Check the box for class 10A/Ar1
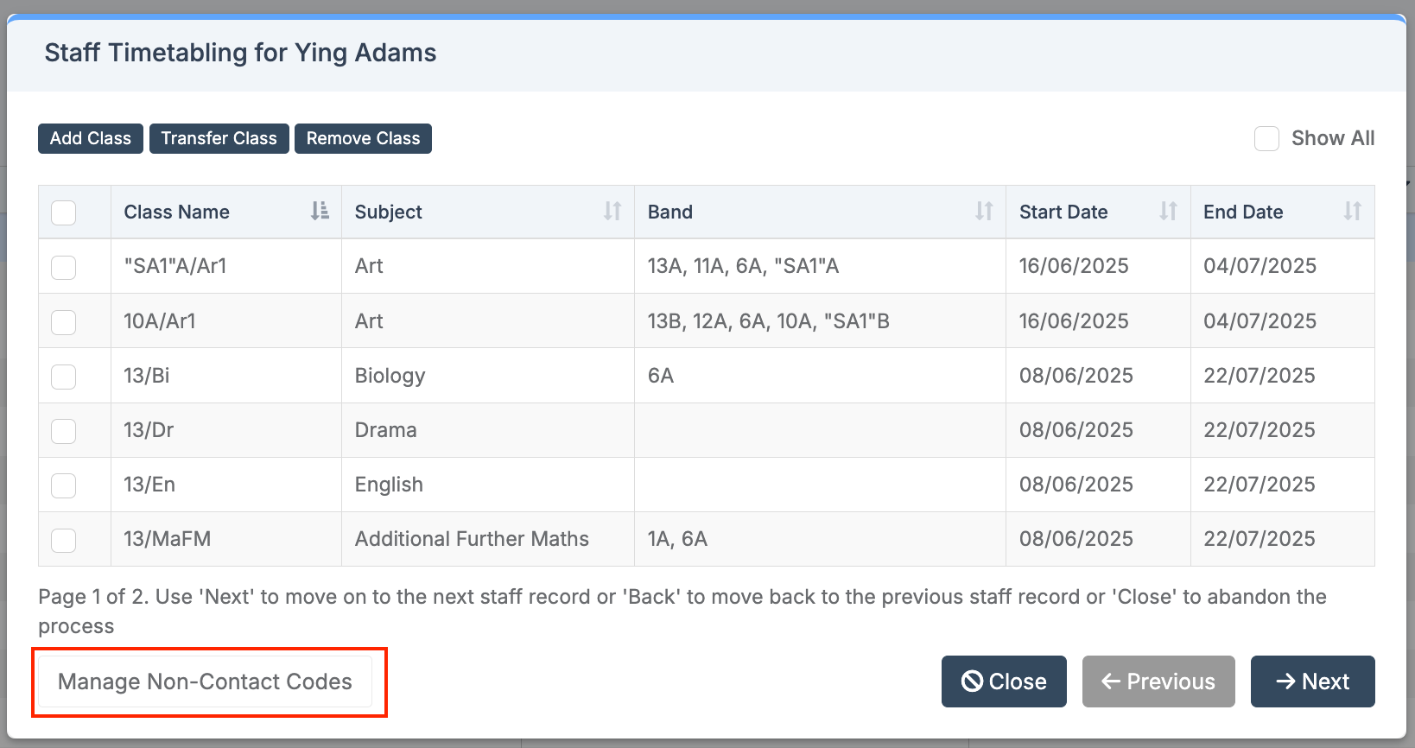Image resolution: width=1415 pixels, height=748 pixels. pyautogui.click(x=64, y=322)
